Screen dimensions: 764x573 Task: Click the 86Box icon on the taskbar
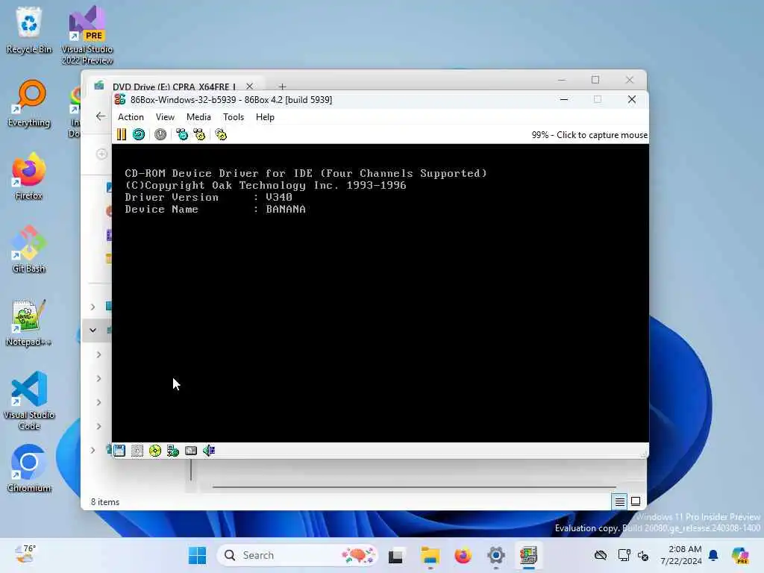(x=529, y=555)
